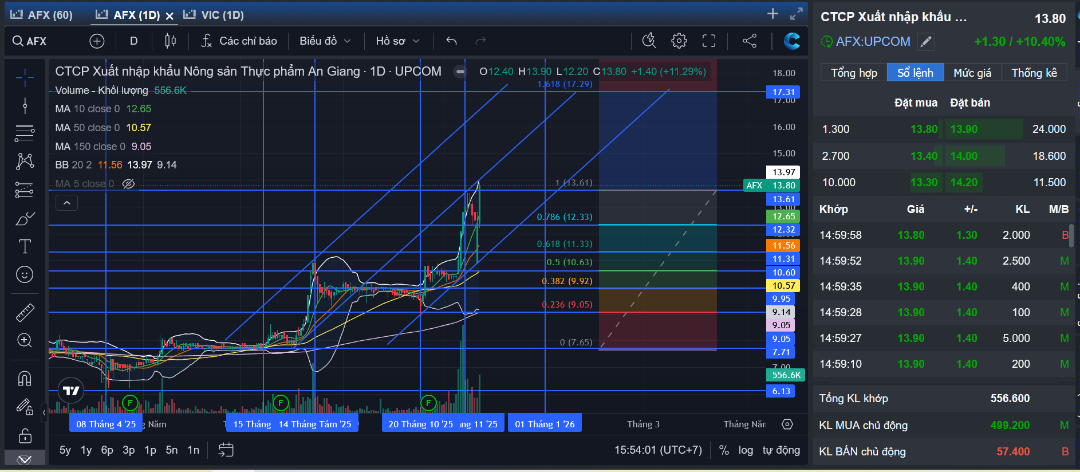Select the 5y time range

[65, 450]
